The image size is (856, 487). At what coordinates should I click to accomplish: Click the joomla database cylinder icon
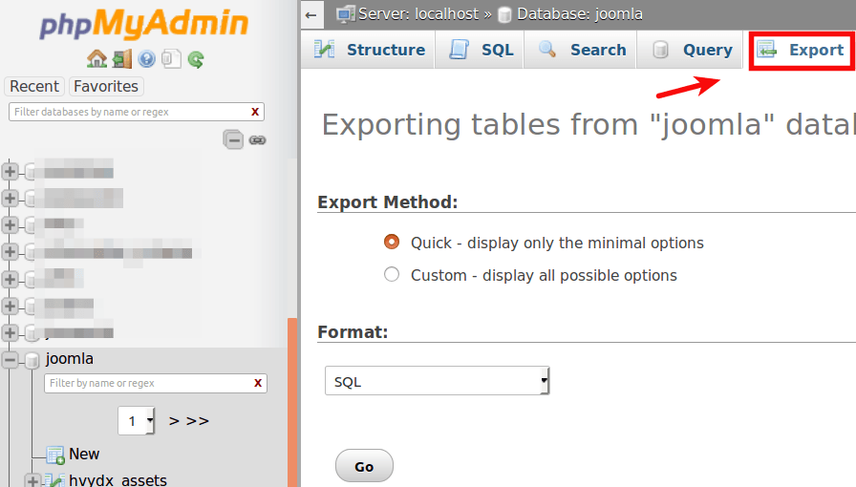32,360
